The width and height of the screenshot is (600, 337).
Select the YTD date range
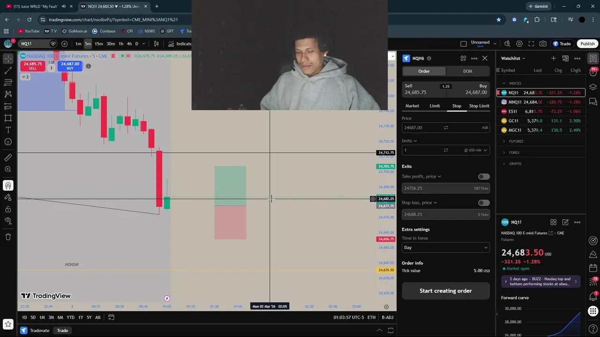coord(70,317)
